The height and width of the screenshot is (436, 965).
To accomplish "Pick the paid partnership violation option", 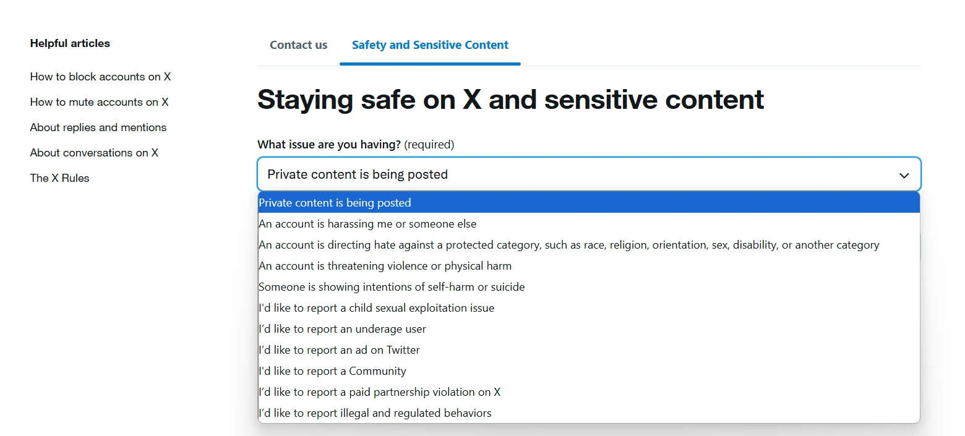I will tap(379, 392).
